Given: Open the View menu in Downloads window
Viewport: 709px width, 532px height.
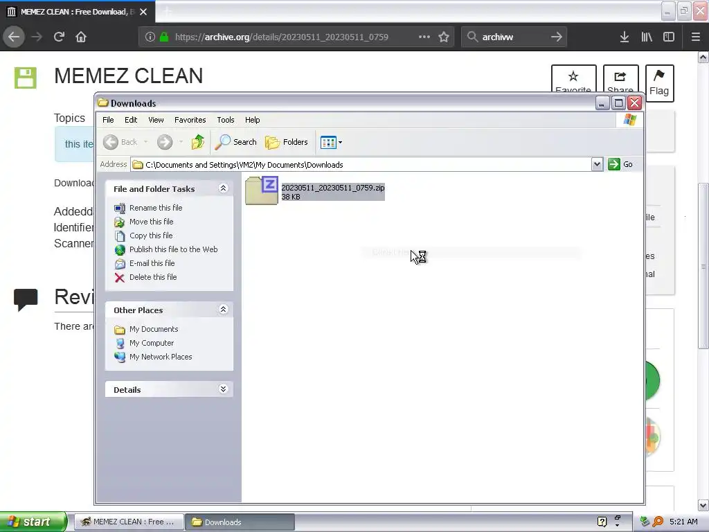Looking at the screenshot, I should [x=156, y=120].
